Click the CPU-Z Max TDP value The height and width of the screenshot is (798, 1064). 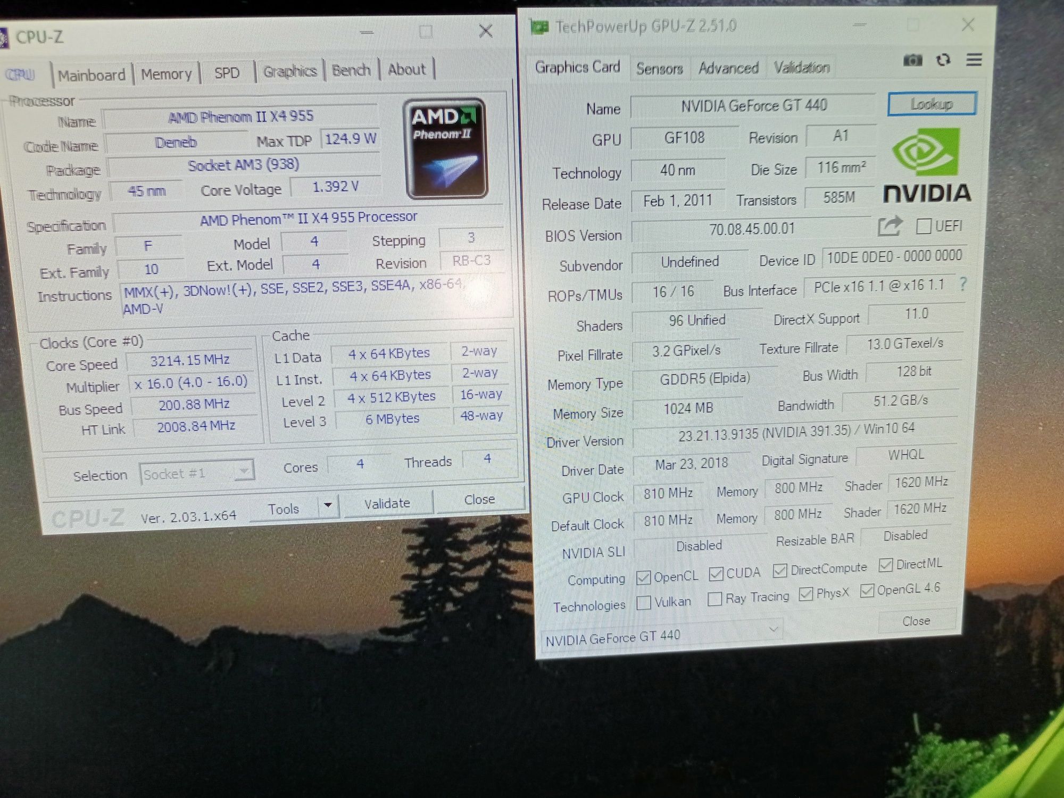point(350,139)
